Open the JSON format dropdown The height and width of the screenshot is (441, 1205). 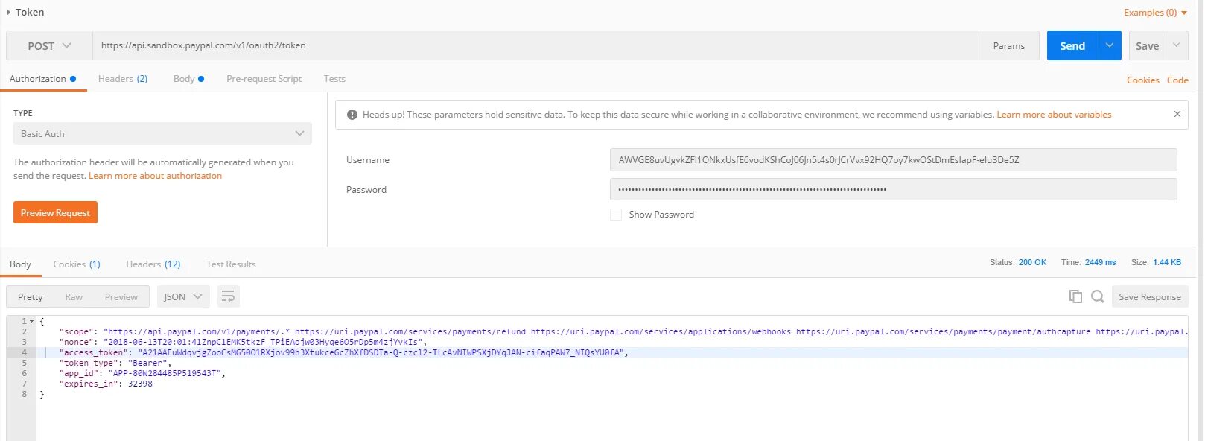coord(183,296)
